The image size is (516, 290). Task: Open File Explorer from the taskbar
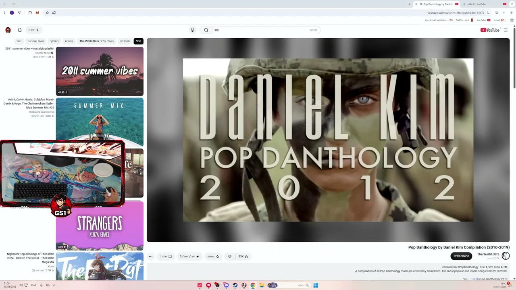[262, 285]
